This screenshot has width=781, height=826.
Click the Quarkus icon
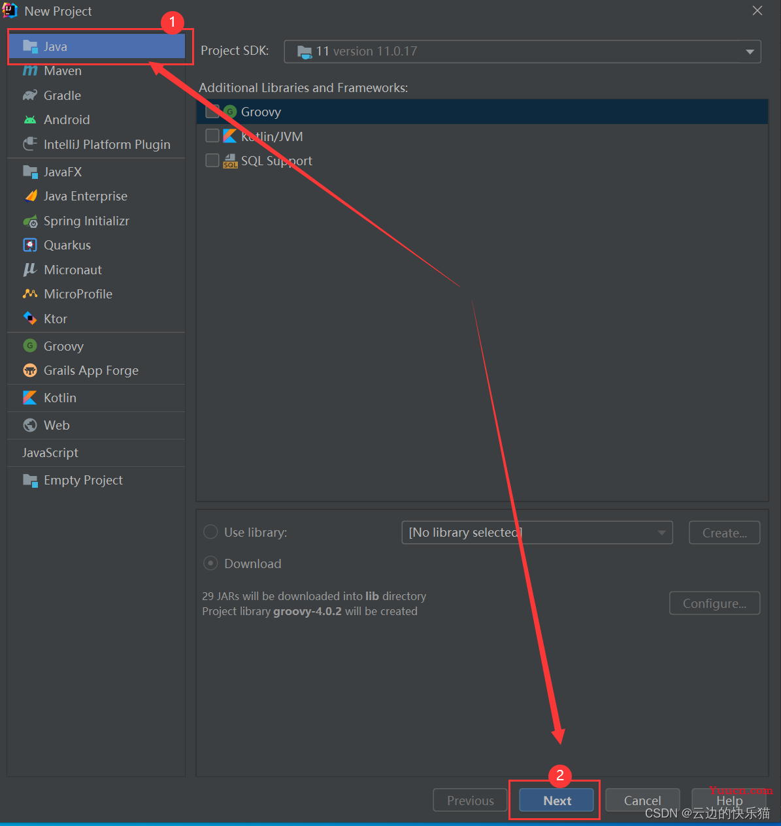[30, 245]
